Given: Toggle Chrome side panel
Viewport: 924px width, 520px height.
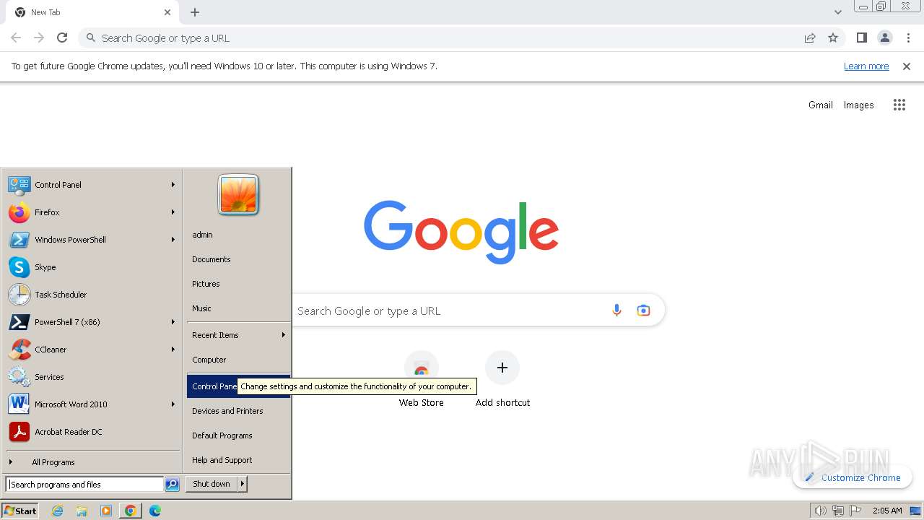Looking at the screenshot, I should (x=861, y=38).
